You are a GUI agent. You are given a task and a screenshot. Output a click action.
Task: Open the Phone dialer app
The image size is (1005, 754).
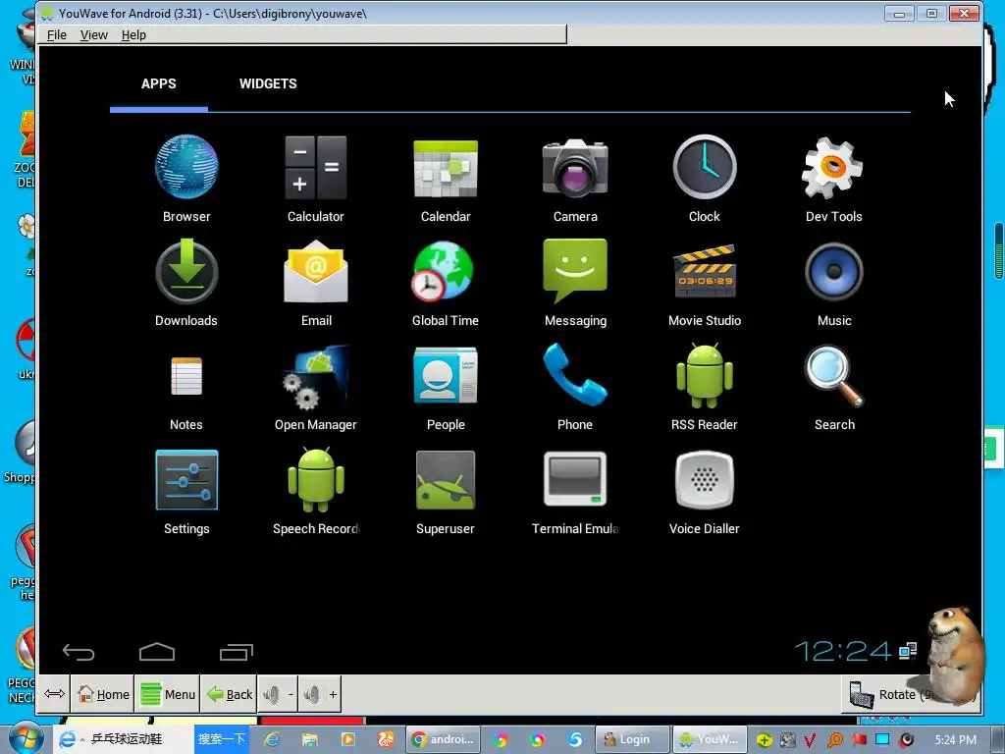[575, 374]
